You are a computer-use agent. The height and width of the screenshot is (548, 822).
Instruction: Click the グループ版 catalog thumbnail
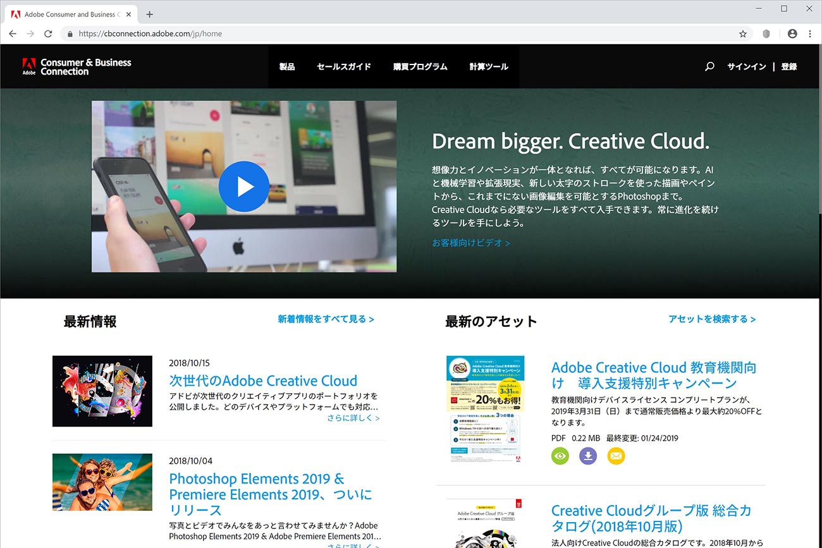486,523
